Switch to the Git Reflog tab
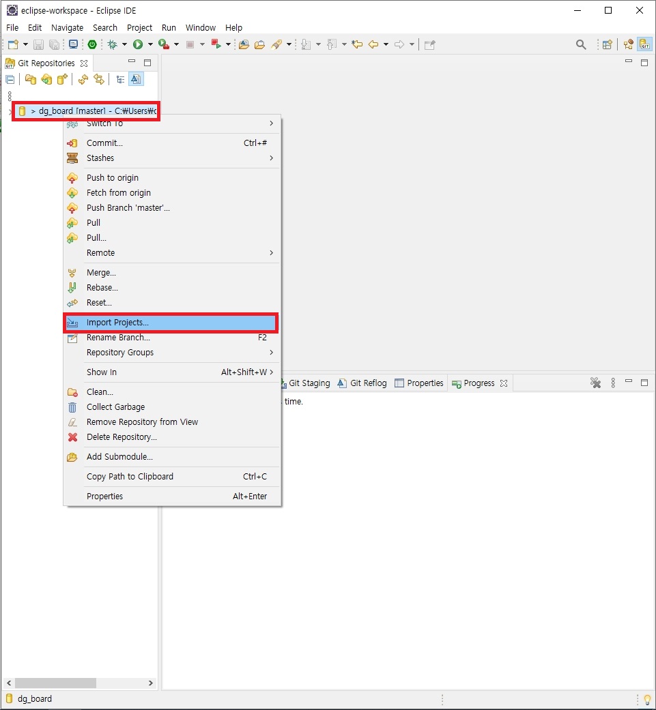Screen dimensions: 656x710 (x=362, y=383)
